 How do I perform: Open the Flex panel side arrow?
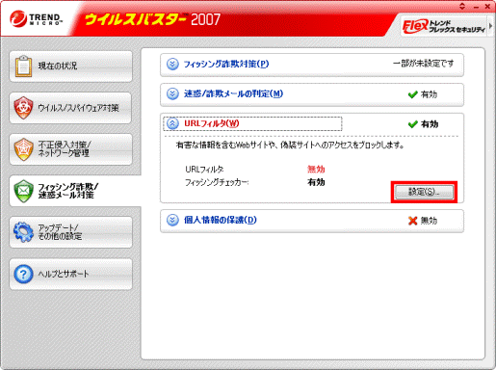pyautogui.click(x=490, y=26)
